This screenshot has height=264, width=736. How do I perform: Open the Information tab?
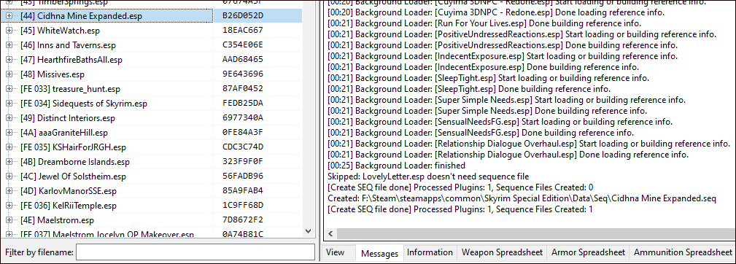(430, 252)
